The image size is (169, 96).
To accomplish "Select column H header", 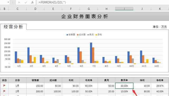I will click(x=106, y=9).
